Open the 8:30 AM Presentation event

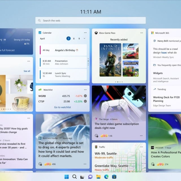[63, 62]
